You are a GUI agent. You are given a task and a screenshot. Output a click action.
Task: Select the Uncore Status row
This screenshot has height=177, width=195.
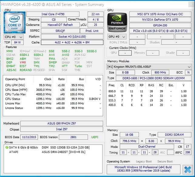pyautogui.click(x=53, y=108)
